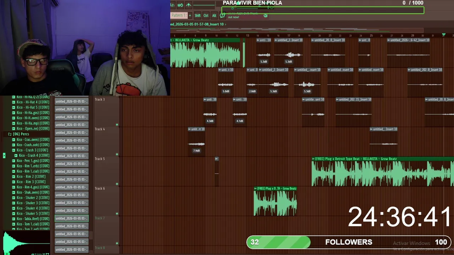Click the sample icon of Kico - Shaker 4
This screenshot has width=454, height=255.
pos(13,208)
